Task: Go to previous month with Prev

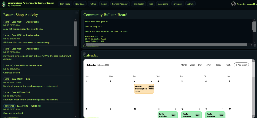Action: click(209, 65)
